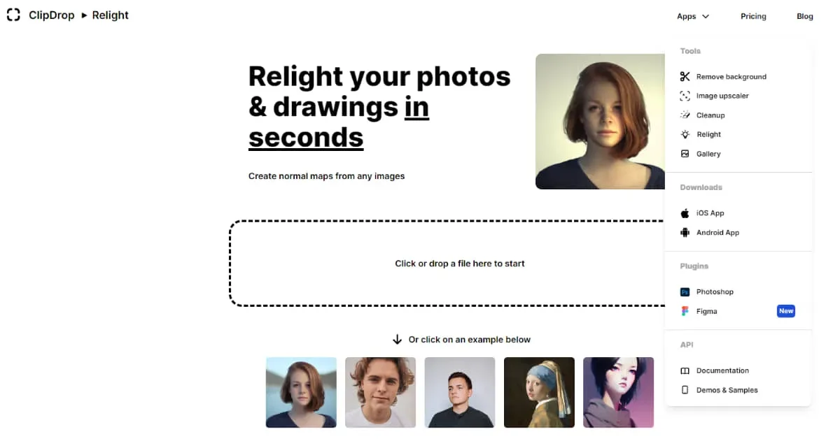Select the anime girl example thumbnail
840x448 pixels.
618,392
